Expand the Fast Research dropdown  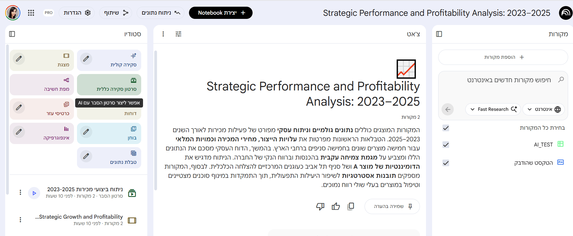[x=493, y=109]
